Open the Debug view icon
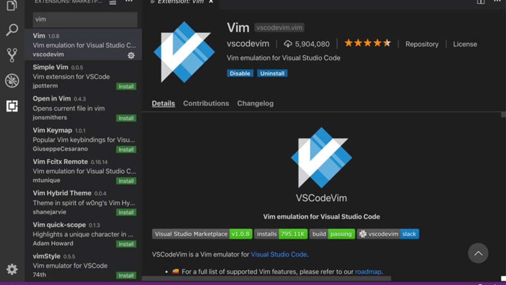The height and width of the screenshot is (285, 506). (x=12, y=80)
